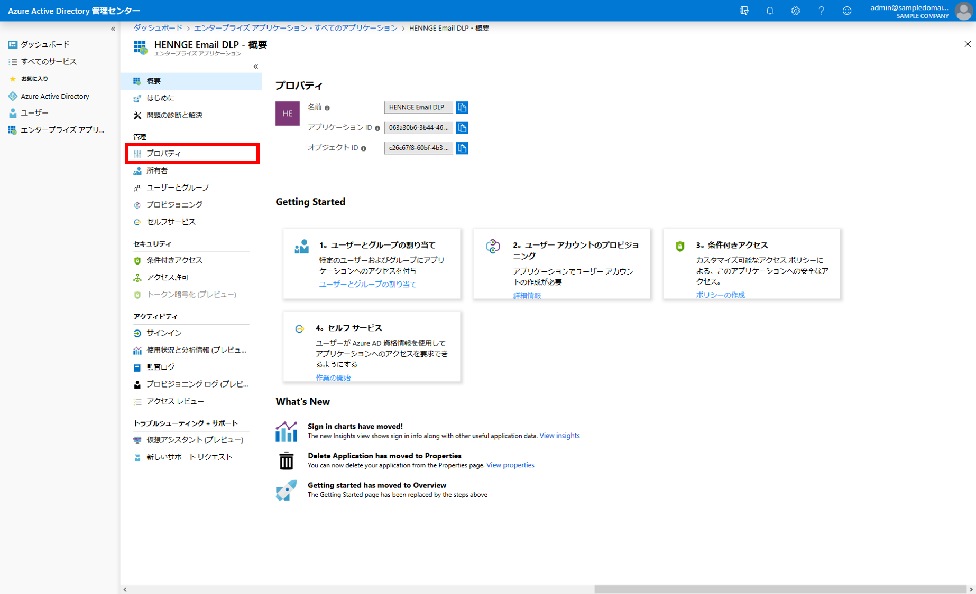The width and height of the screenshot is (976, 594).
Task: Close the HENNGE Email DLP blade
Action: click(968, 44)
